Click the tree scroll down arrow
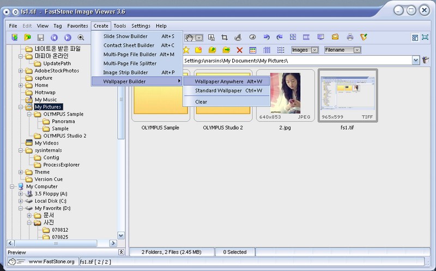436x271 pixels. (121, 236)
